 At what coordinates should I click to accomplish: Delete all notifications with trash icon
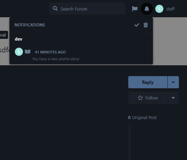(x=145, y=25)
